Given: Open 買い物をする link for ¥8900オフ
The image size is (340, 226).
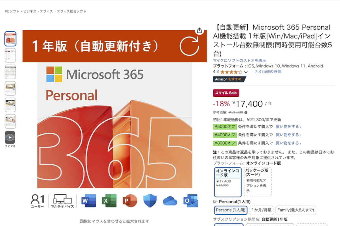Looking at the screenshot, I should 288,143.
